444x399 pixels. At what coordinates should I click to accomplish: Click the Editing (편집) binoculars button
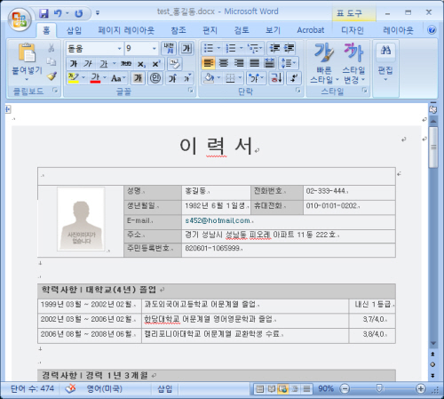[385, 61]
